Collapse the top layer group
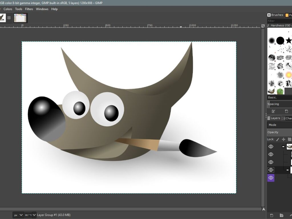The image size is (292, 219). tap(283, 147)
